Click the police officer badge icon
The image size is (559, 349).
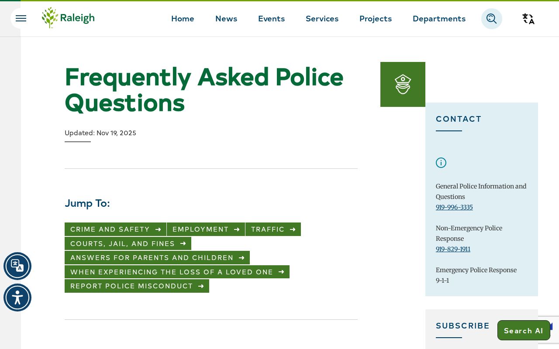(403, 84)
